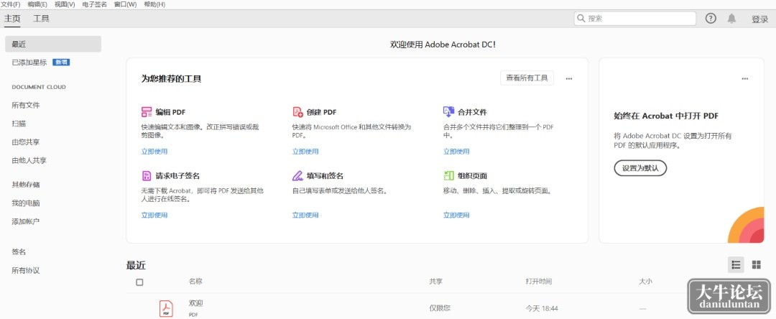Screen dimensions: 776x319
Task: Click the search magnifier icon
Action: [581, 19]
